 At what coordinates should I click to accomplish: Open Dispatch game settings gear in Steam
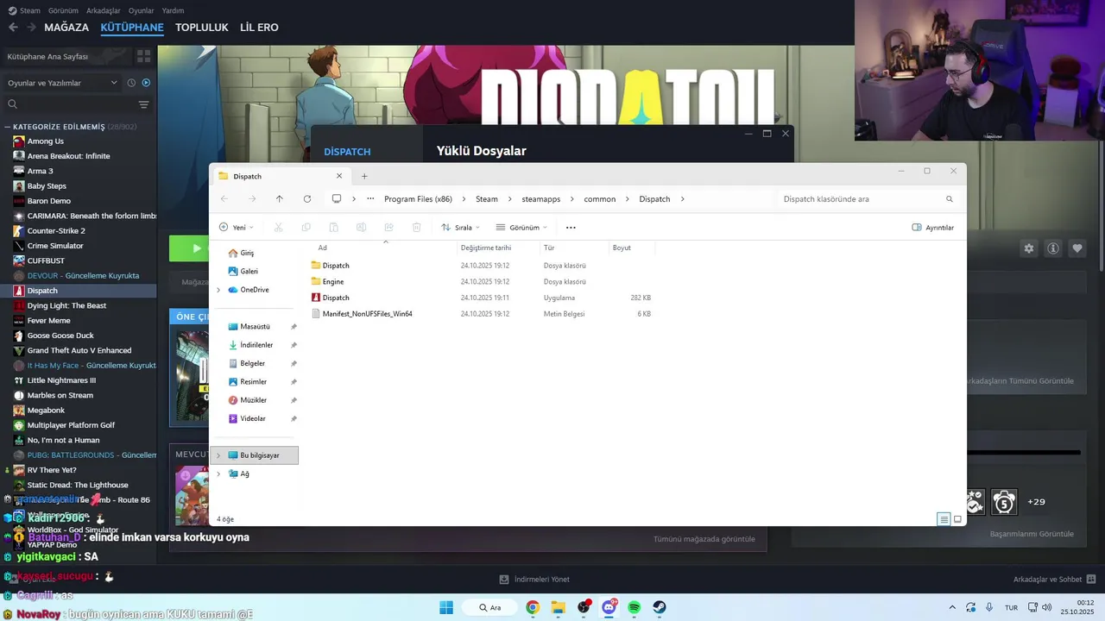click(1028, 248)
